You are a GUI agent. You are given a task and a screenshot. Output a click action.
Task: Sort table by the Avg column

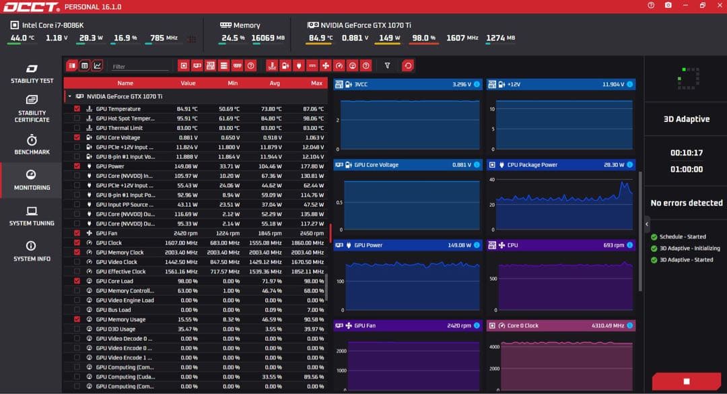pos(275,83)
